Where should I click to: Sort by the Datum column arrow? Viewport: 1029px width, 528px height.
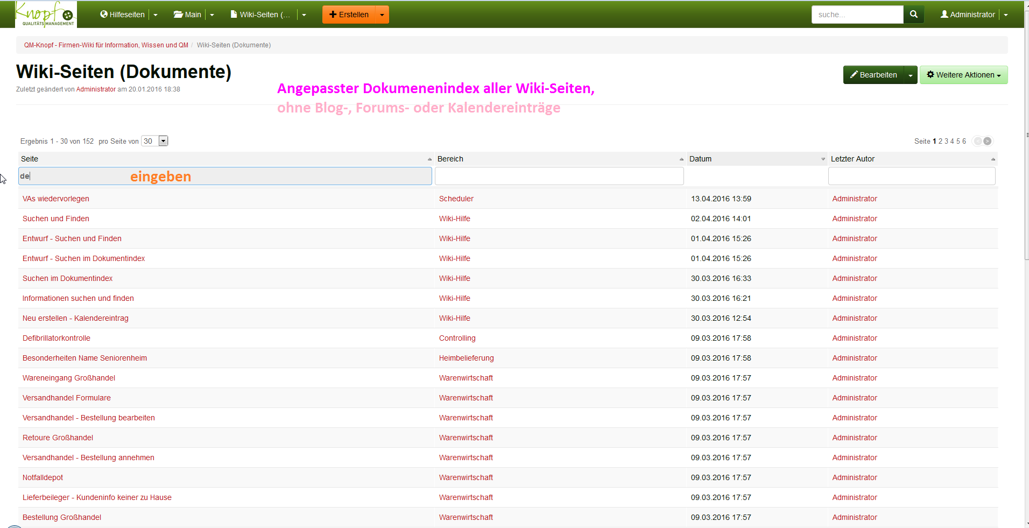pyautogui.click(x=823, y=159)
